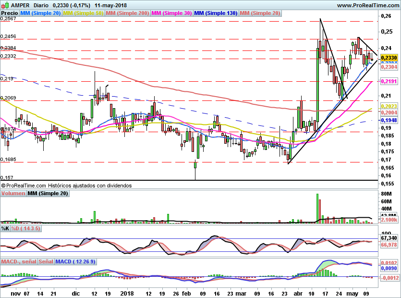Open the %D (14 3 5) label

[x=26, y=228]
